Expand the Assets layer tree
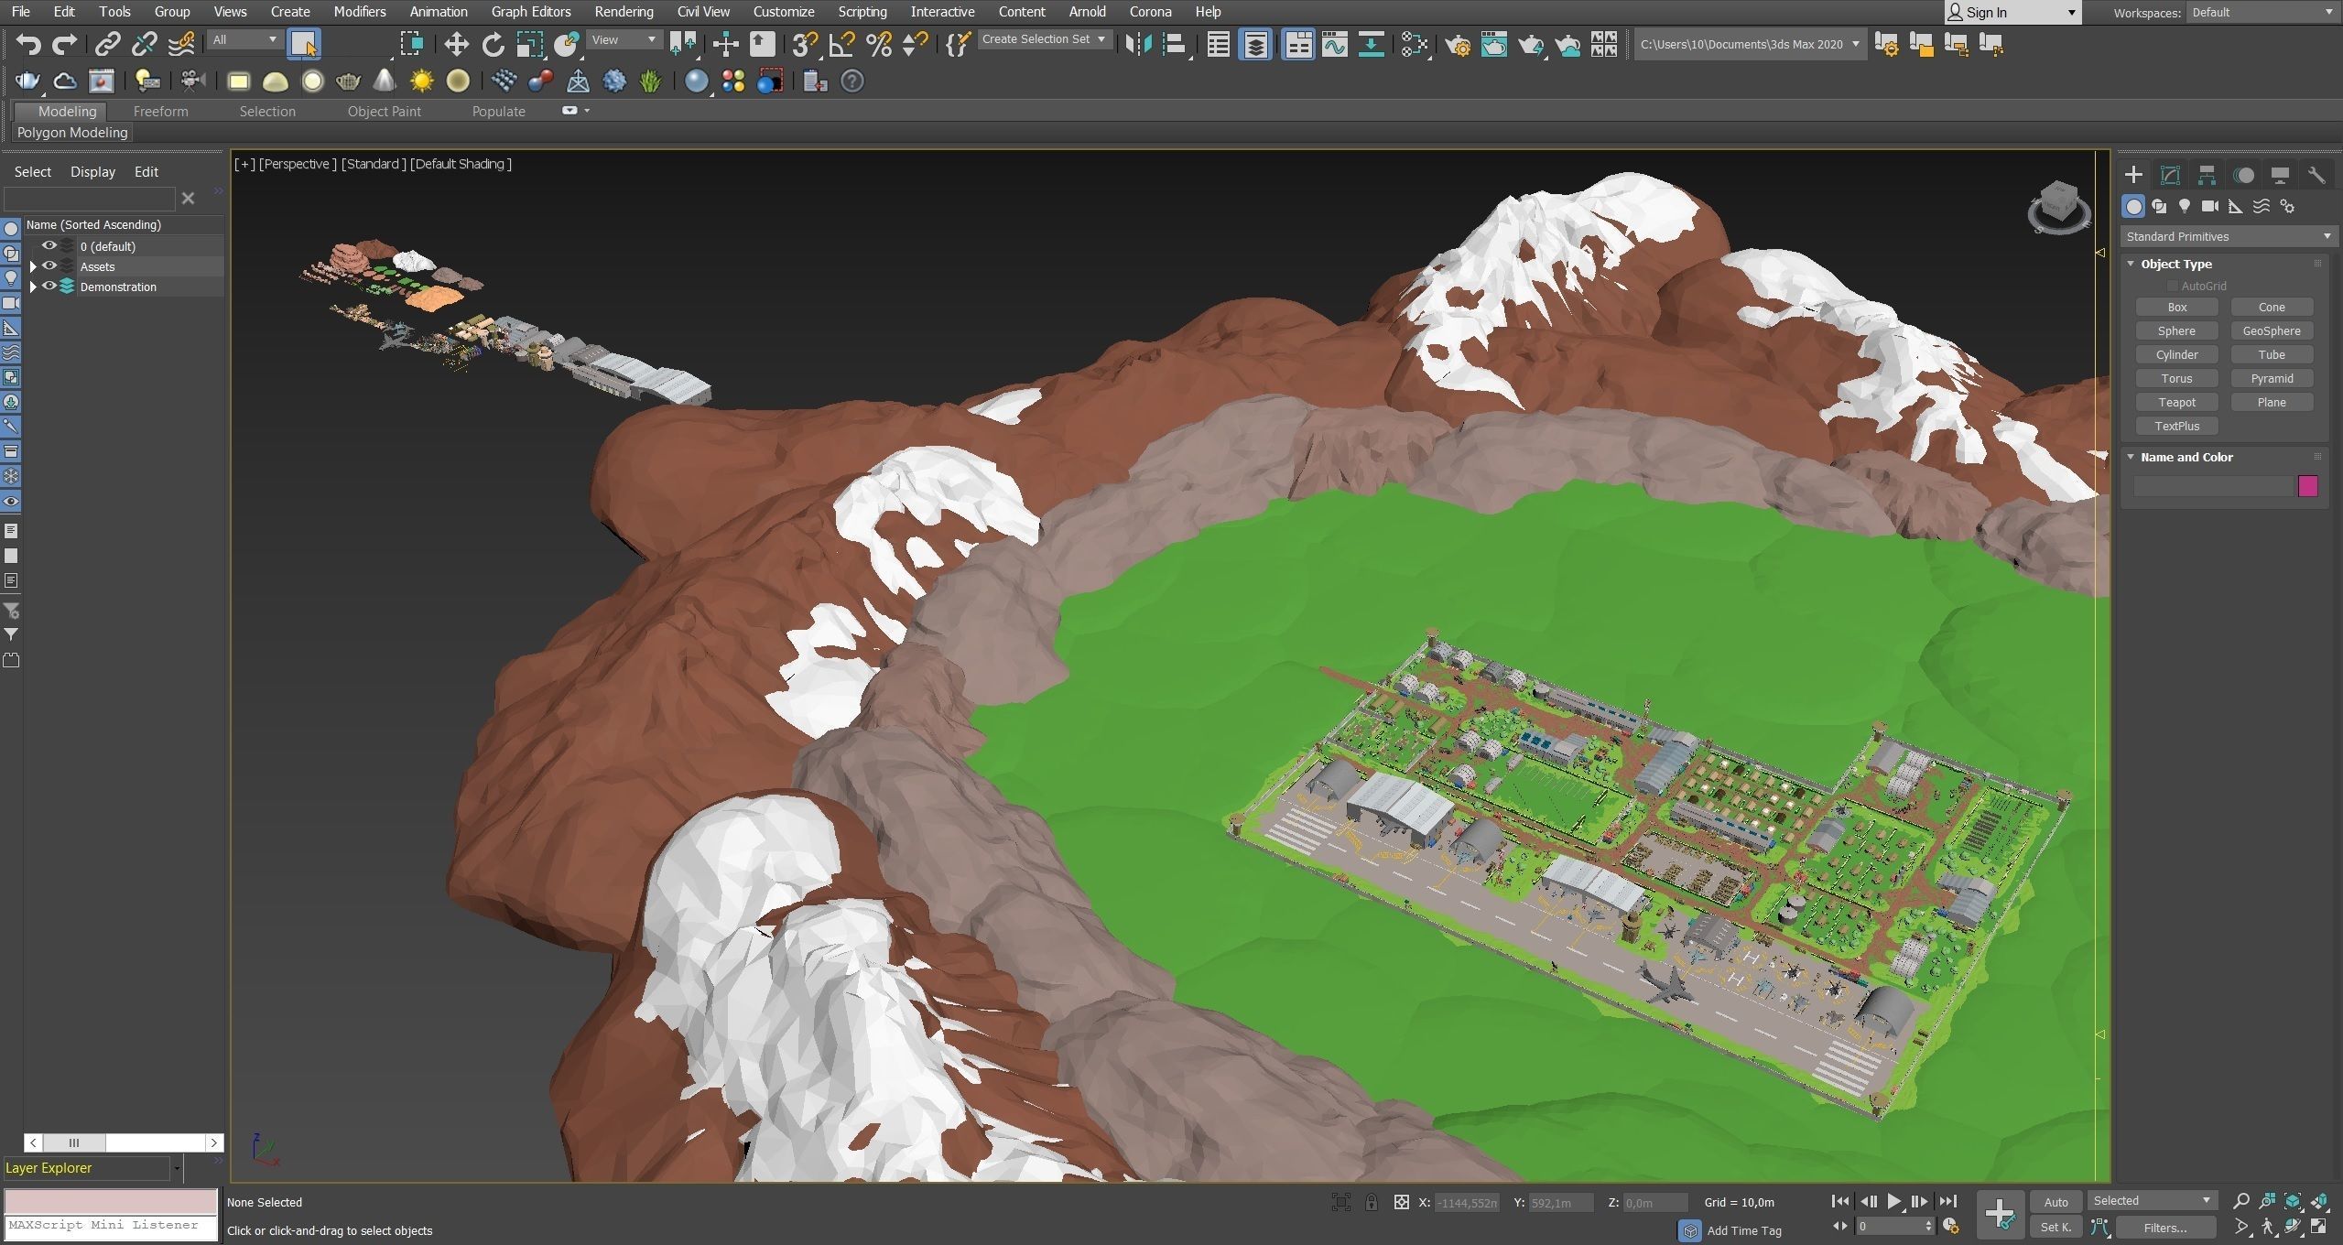Screen dimensions: 2343x1245 [34, 266]
